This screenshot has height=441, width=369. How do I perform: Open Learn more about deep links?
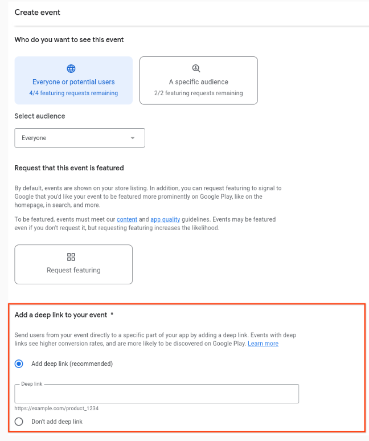point(263,344)
